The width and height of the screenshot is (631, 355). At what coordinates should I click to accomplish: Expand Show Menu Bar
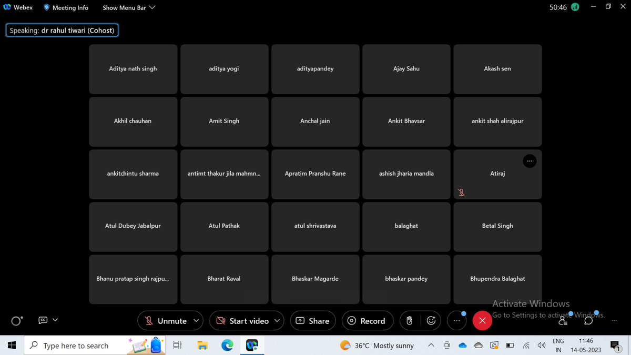[129, 8]
